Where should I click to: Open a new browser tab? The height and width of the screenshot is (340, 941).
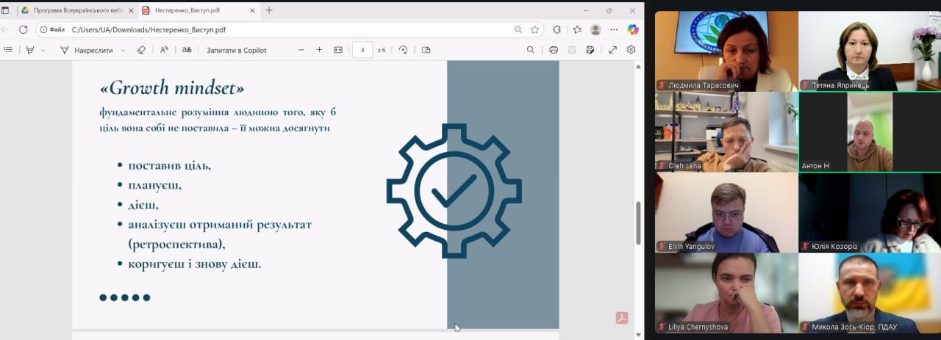point(269,10)
